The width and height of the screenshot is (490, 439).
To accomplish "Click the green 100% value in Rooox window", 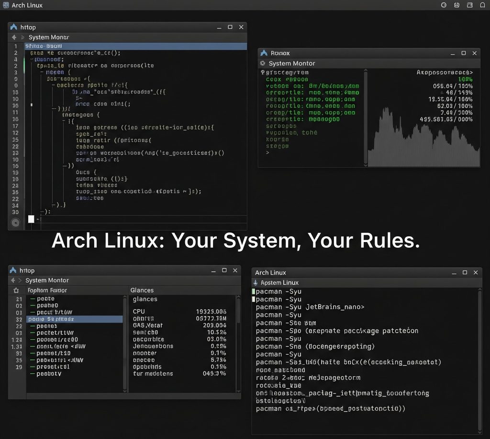I will point(465,79).
